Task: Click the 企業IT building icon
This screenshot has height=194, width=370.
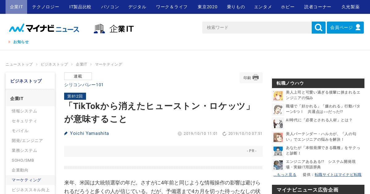Action: [99, 29]
